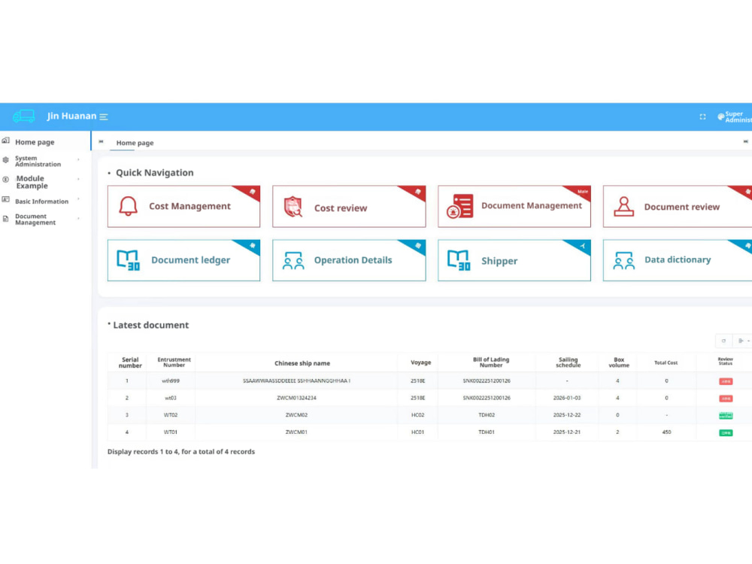Viewport: 752px width, 564px height.
Task: Click the people icon on Operation Details
Action: (293, 260)
